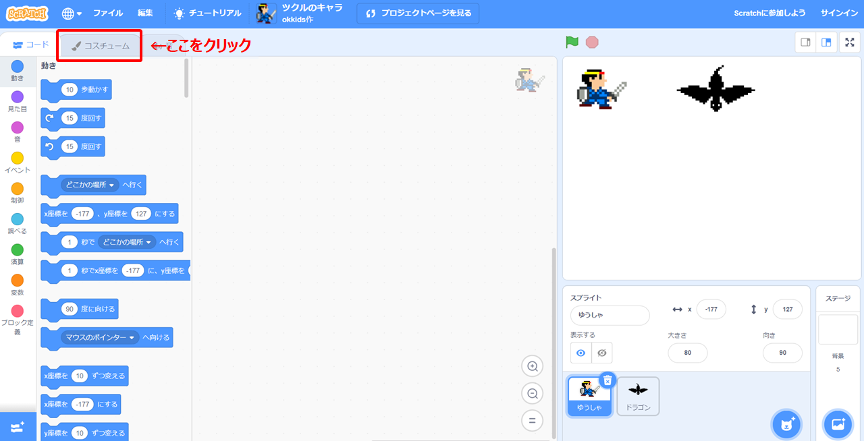Switch to large stage layout
Screen dimensions: 864x441
pos(826,42)
